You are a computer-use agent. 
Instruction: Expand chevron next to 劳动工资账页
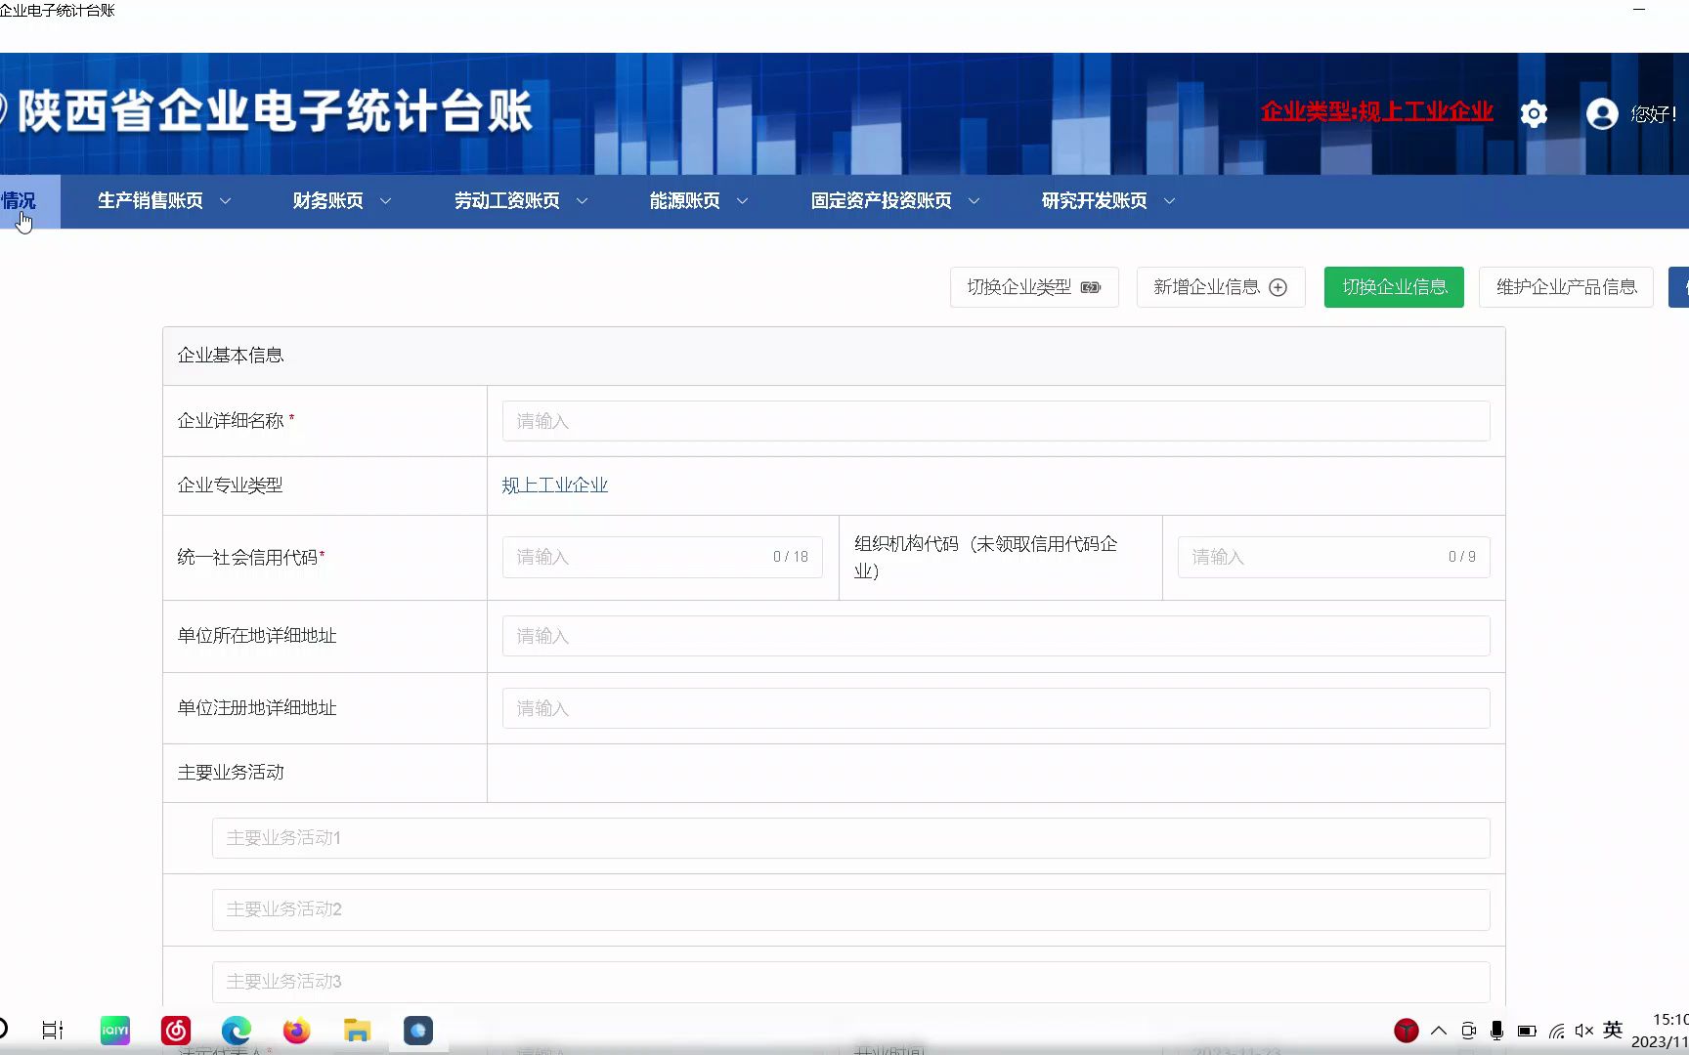point(583,201)
